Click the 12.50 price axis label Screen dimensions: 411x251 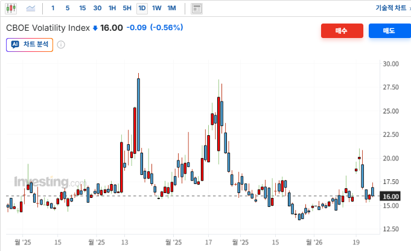click(x=390, y=229)
